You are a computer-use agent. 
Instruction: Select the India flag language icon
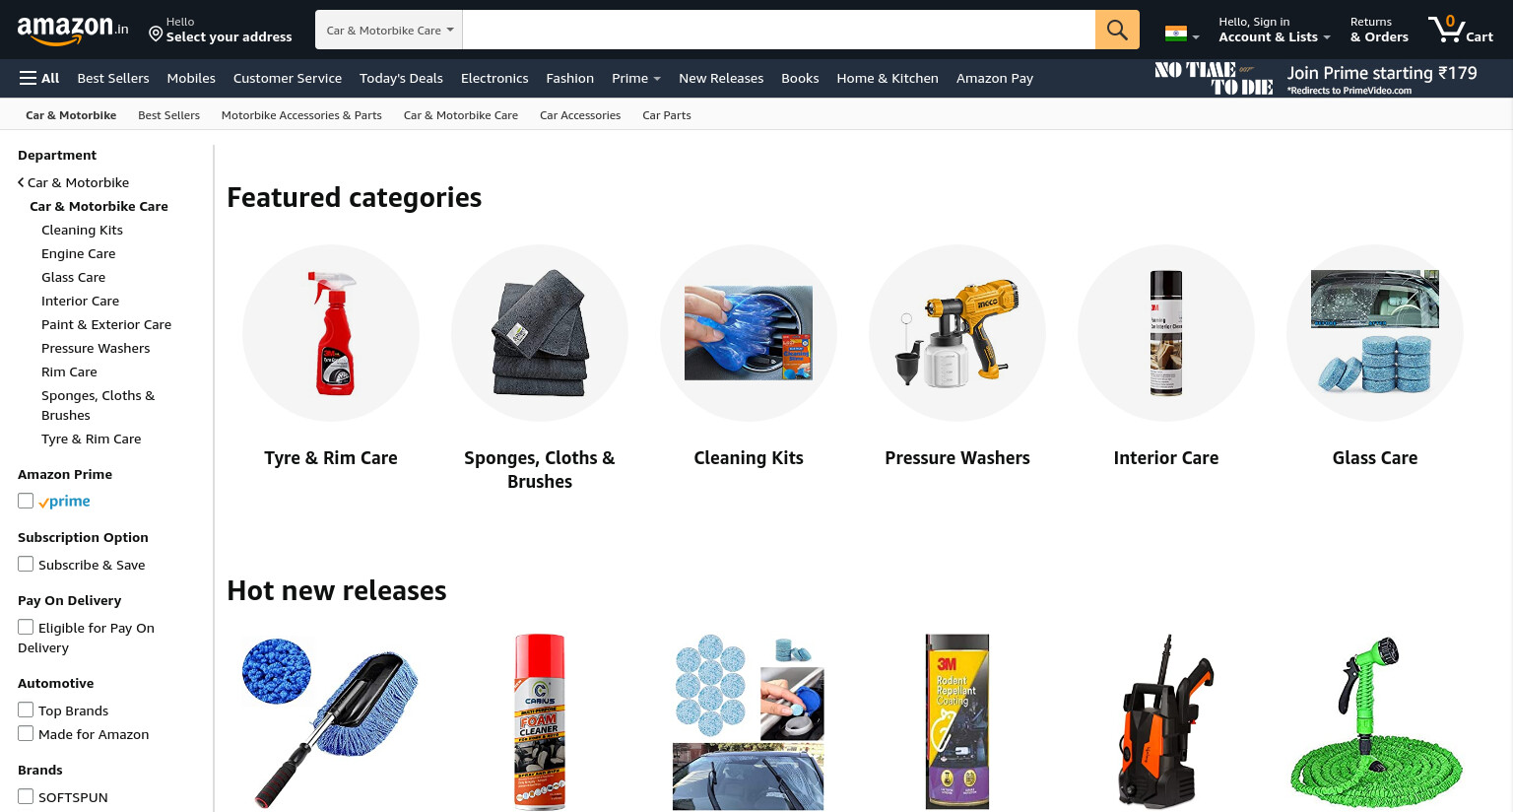tap(1181, 34)
